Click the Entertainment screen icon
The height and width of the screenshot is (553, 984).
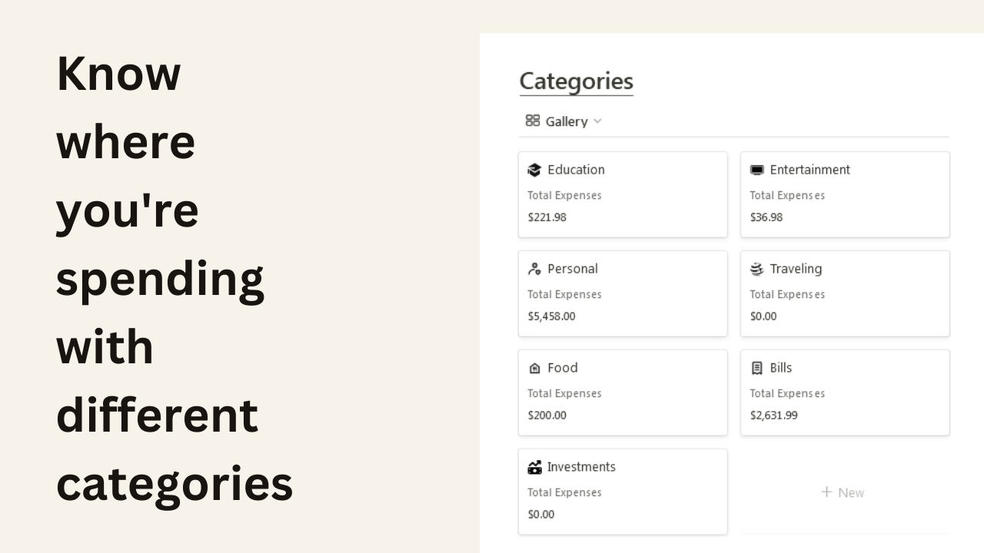pyautogui.click(x=756, y=170)
